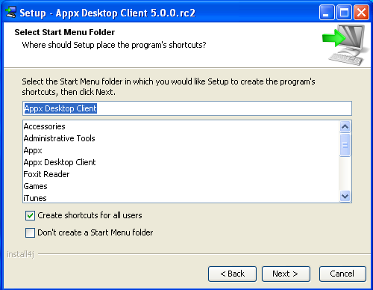
Task: Toggle Create shortcuts for all users checkbox
Action: 30,215
